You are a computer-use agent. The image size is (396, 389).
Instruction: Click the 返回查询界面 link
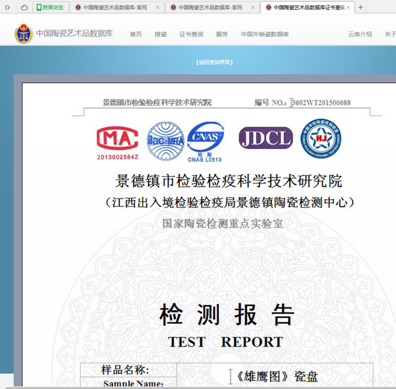pos(214,62)
